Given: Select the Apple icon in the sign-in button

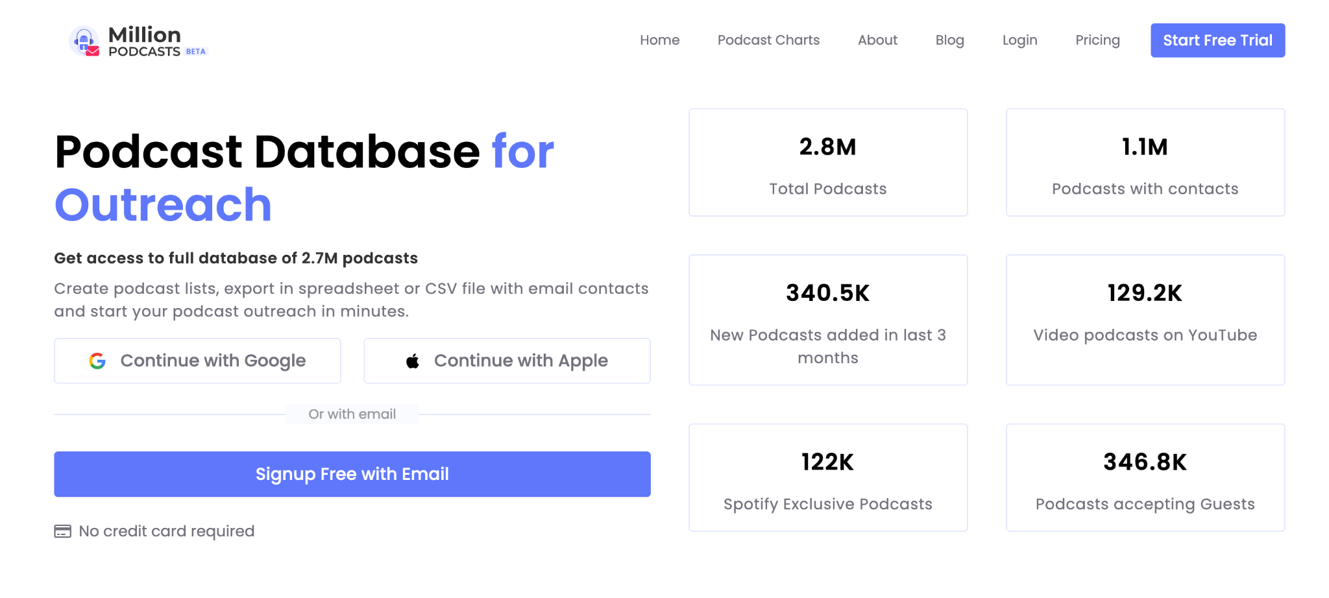Looking at the screenshot, I should coord(412,361).
